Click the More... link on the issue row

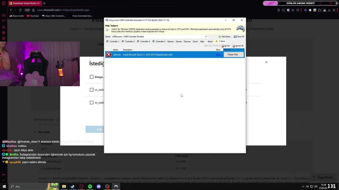point(218,55)
